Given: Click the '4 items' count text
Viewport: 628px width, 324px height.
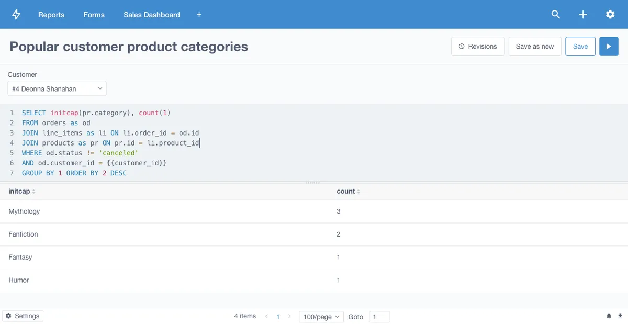Looking at the screenshot, I should point(245,316).
